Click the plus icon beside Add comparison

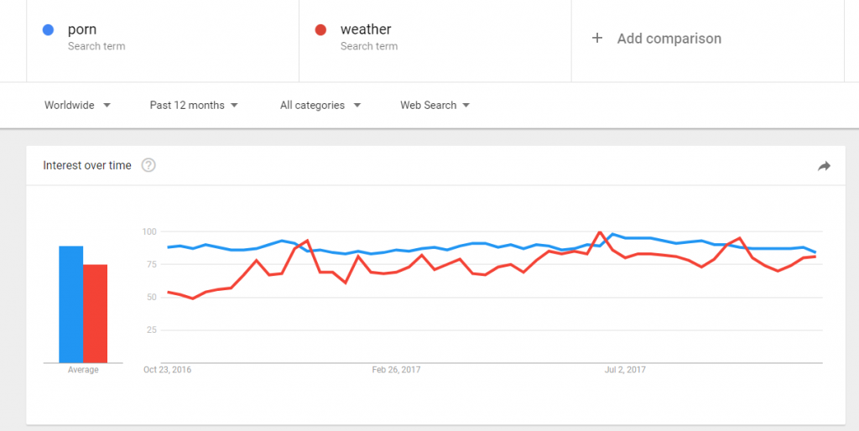[597, 39]
